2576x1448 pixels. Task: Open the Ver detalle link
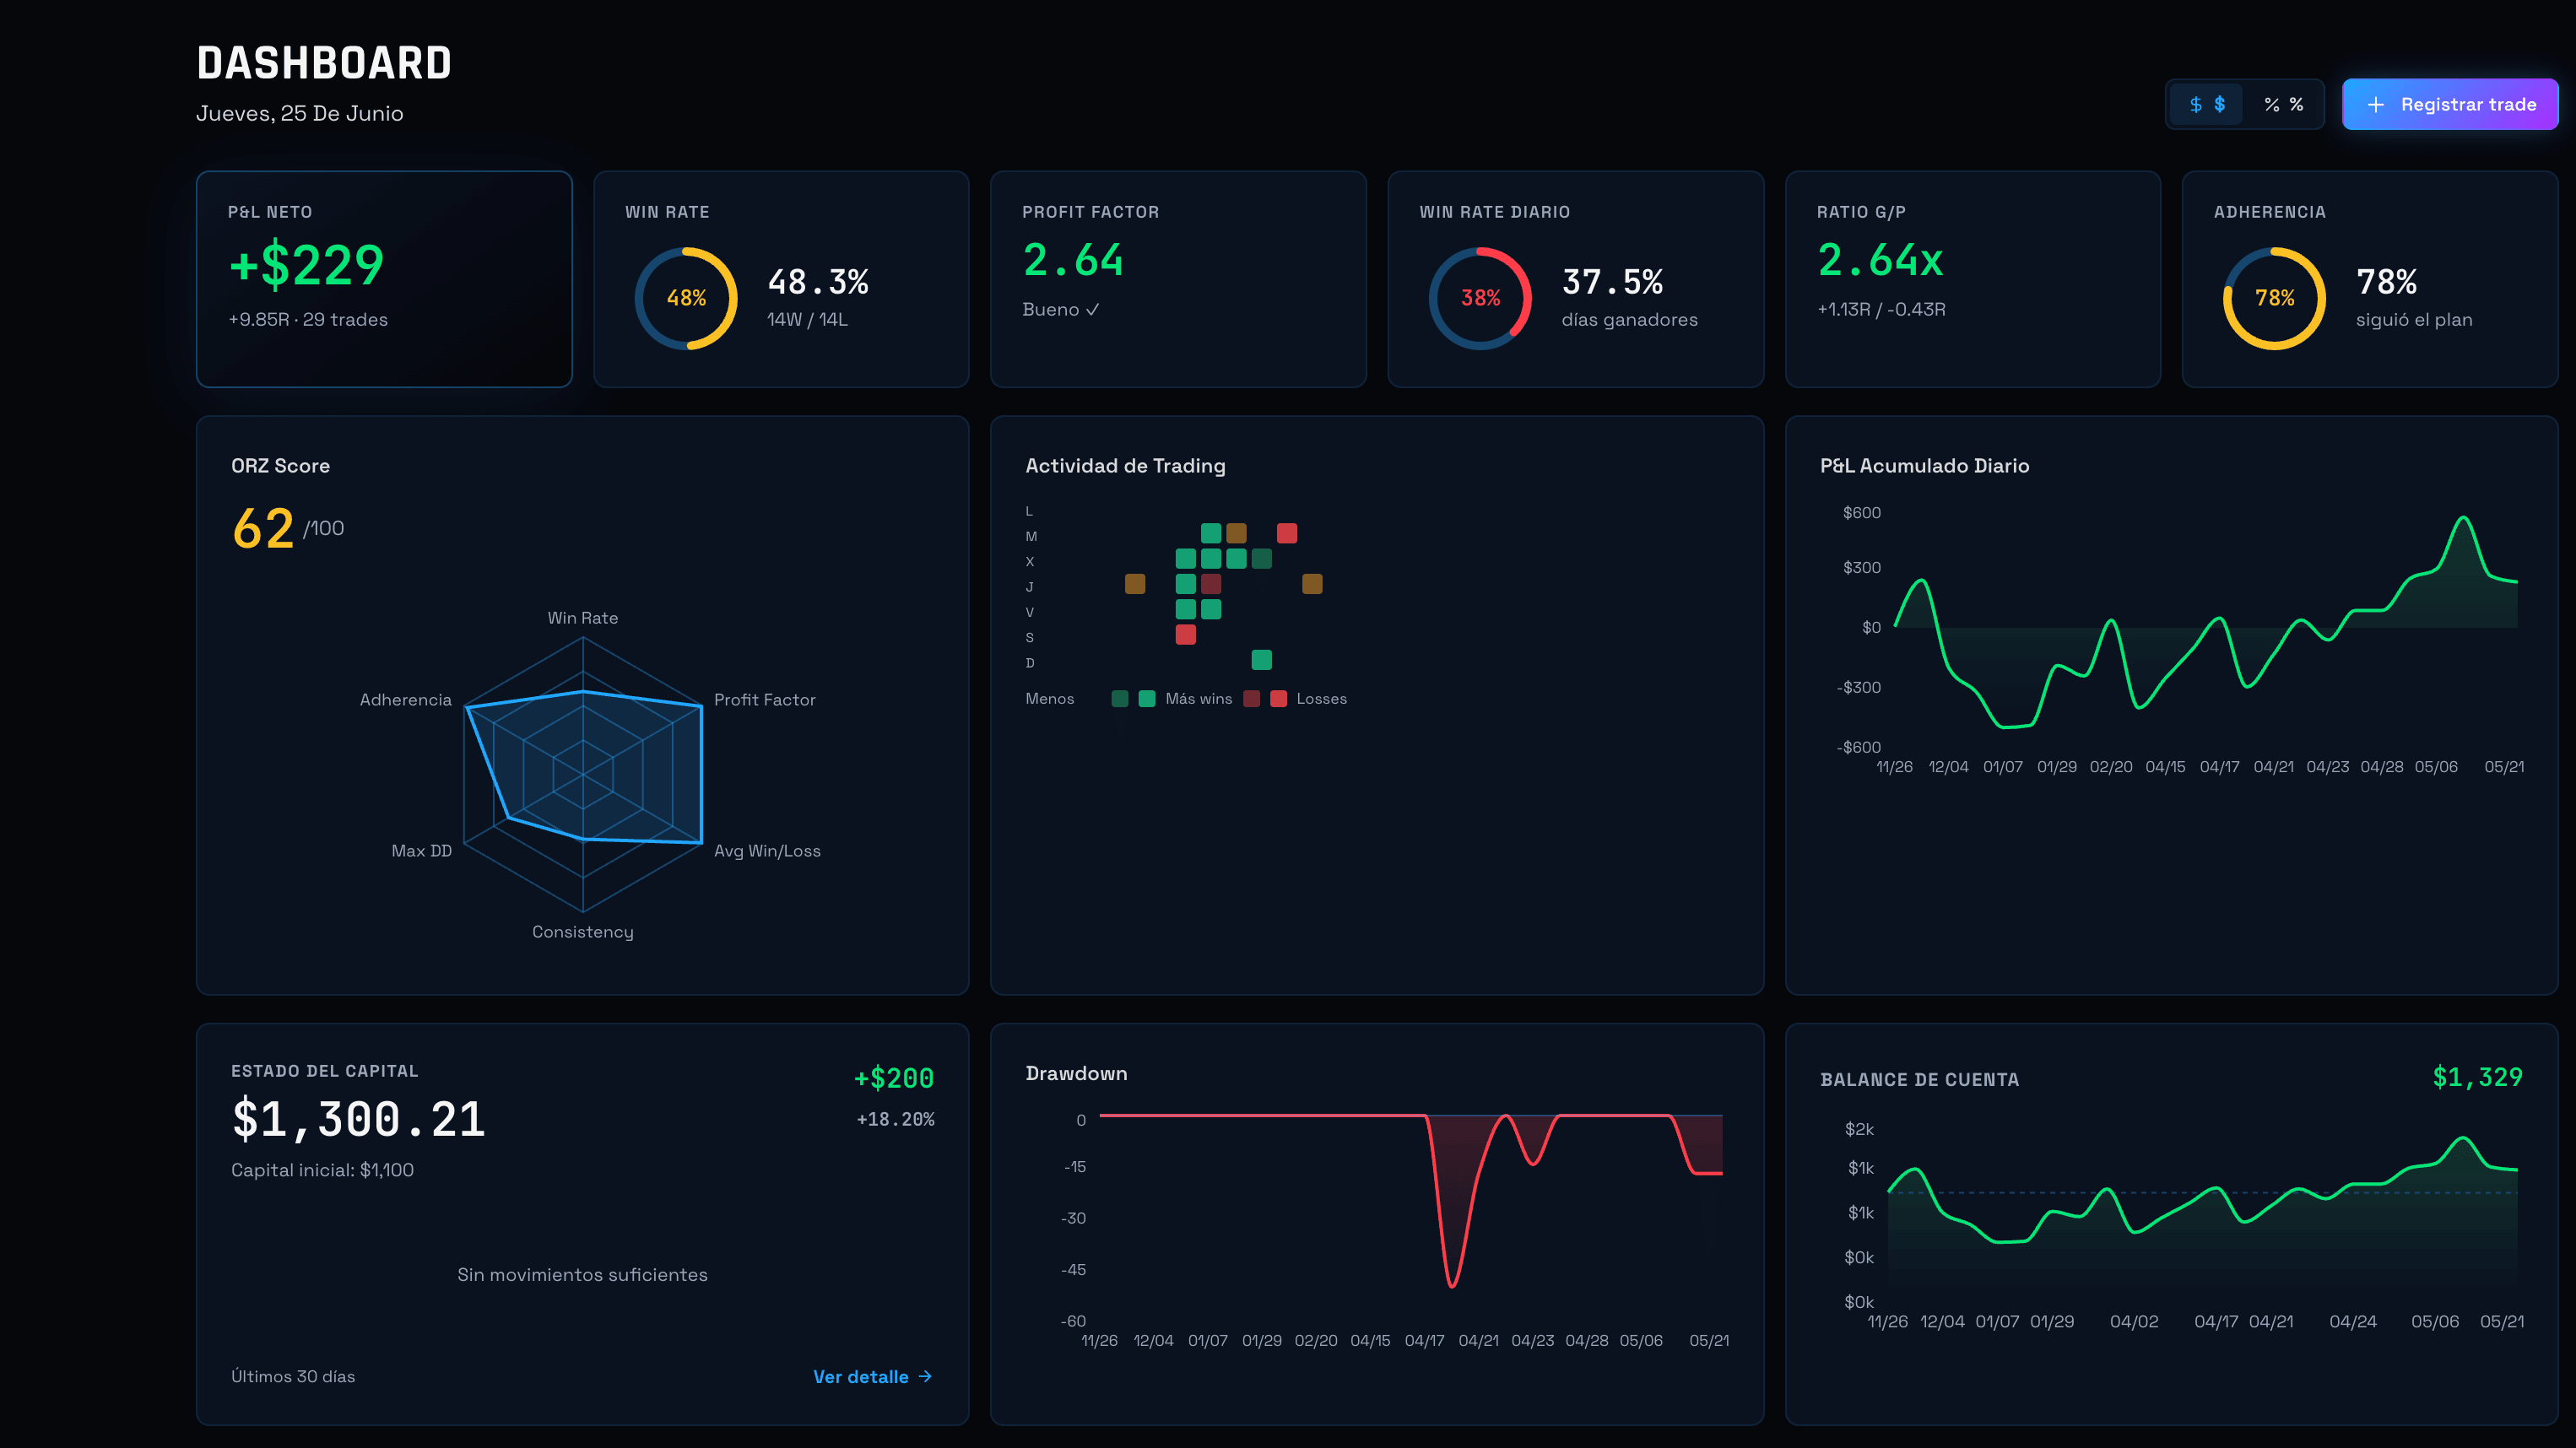tap(872, 1377)
